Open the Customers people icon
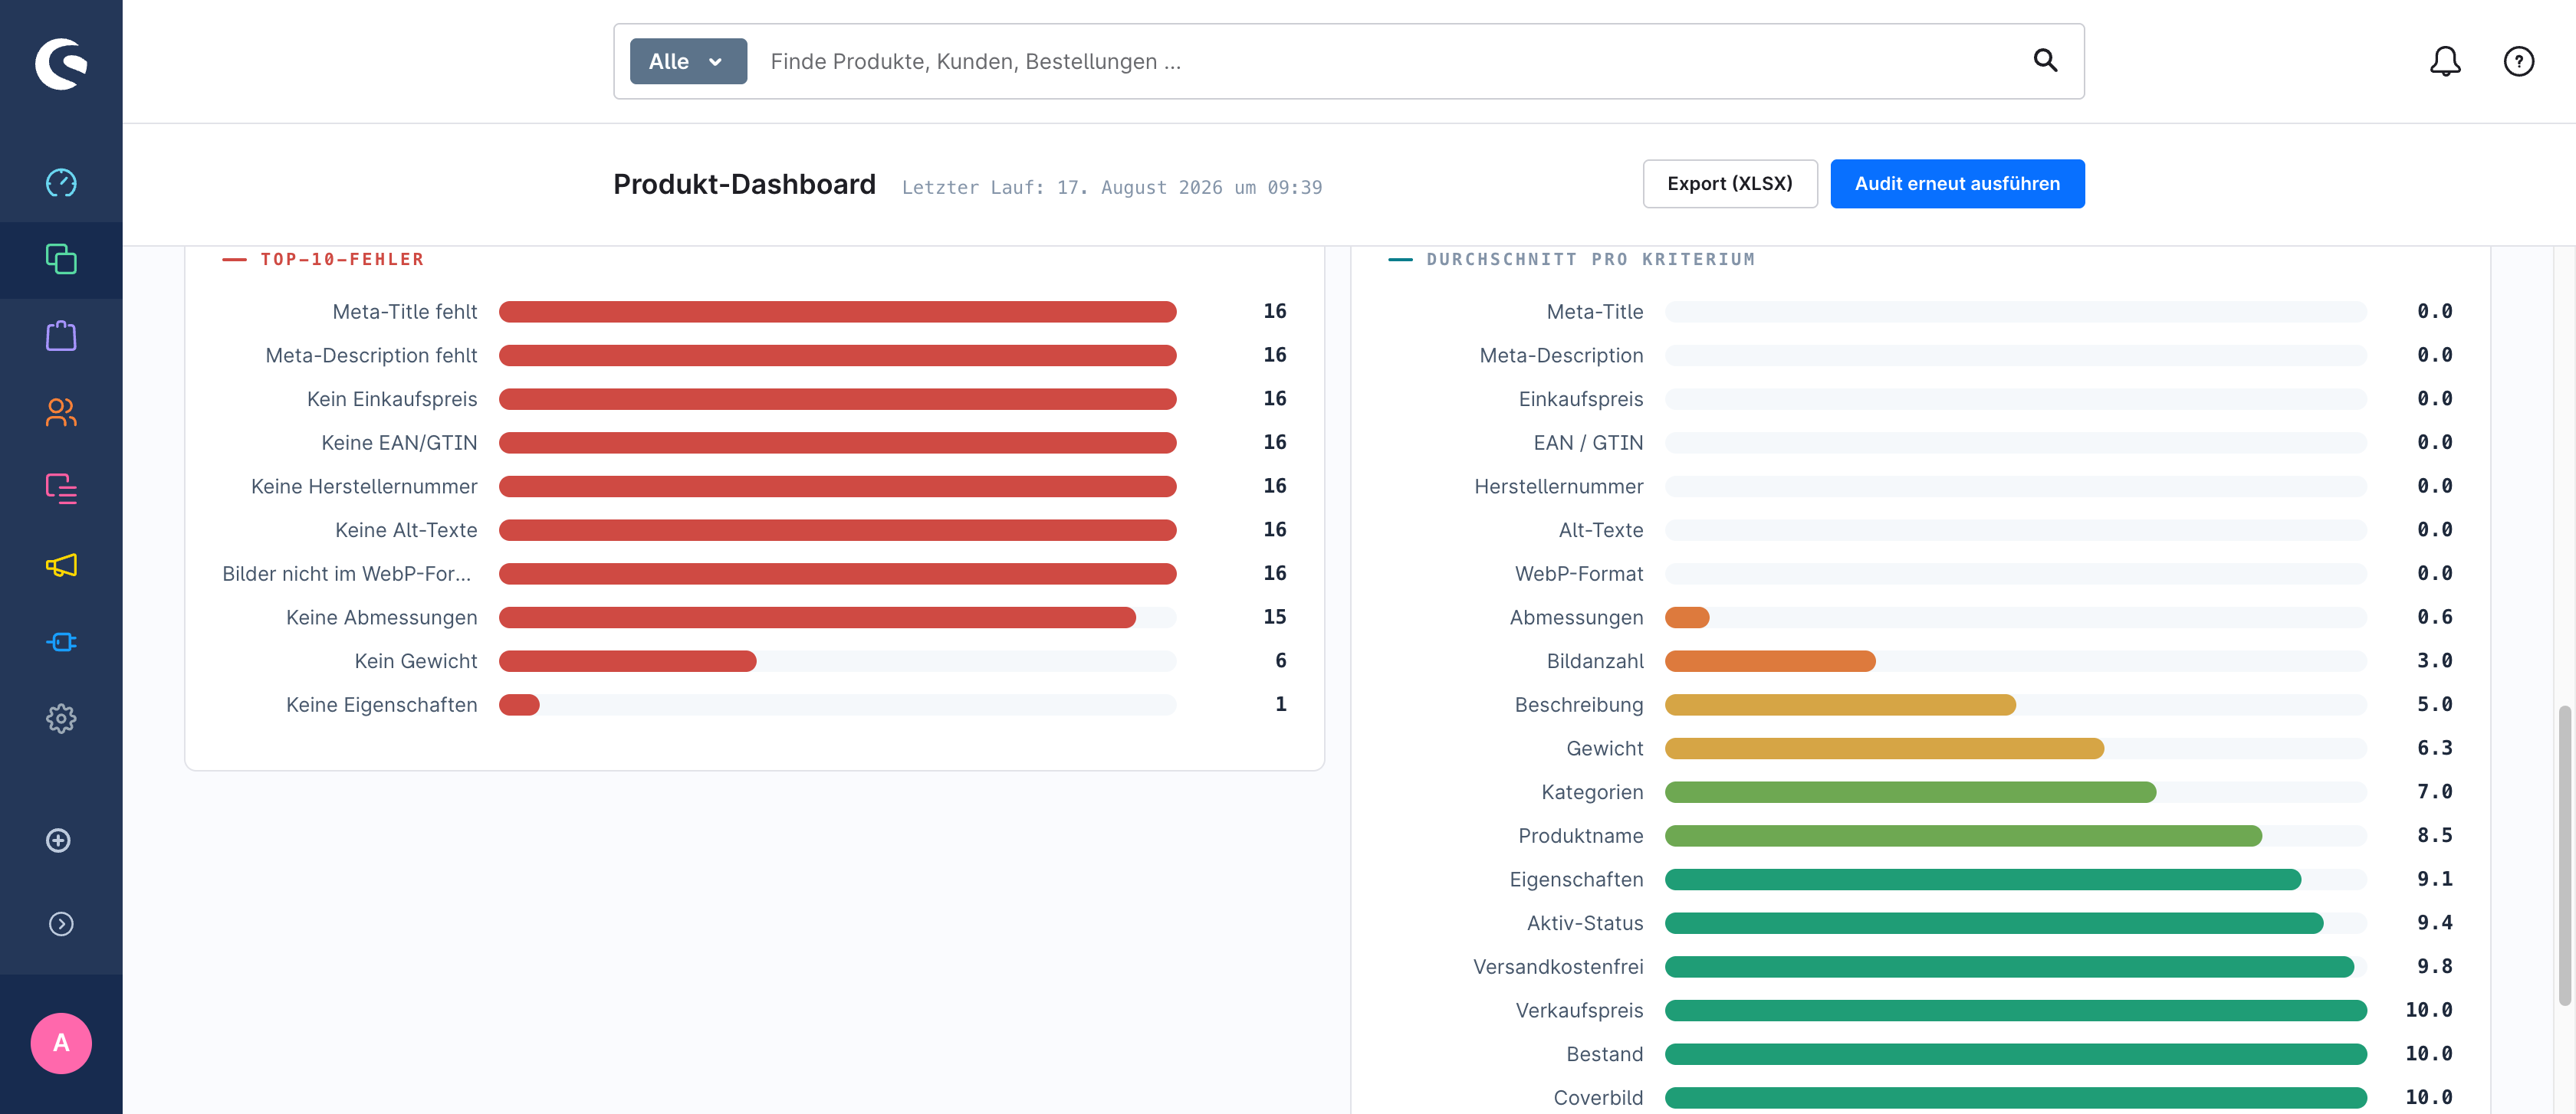The image size is (2576, 1114). click(x=61, y=411)
